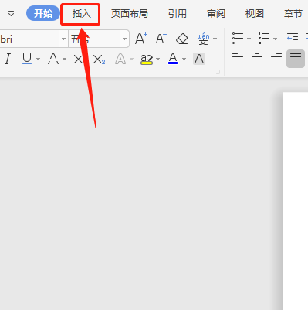The image size is (308, 310).
Task: Open the font dialog launcher
Action: click(x=218, y=73)
